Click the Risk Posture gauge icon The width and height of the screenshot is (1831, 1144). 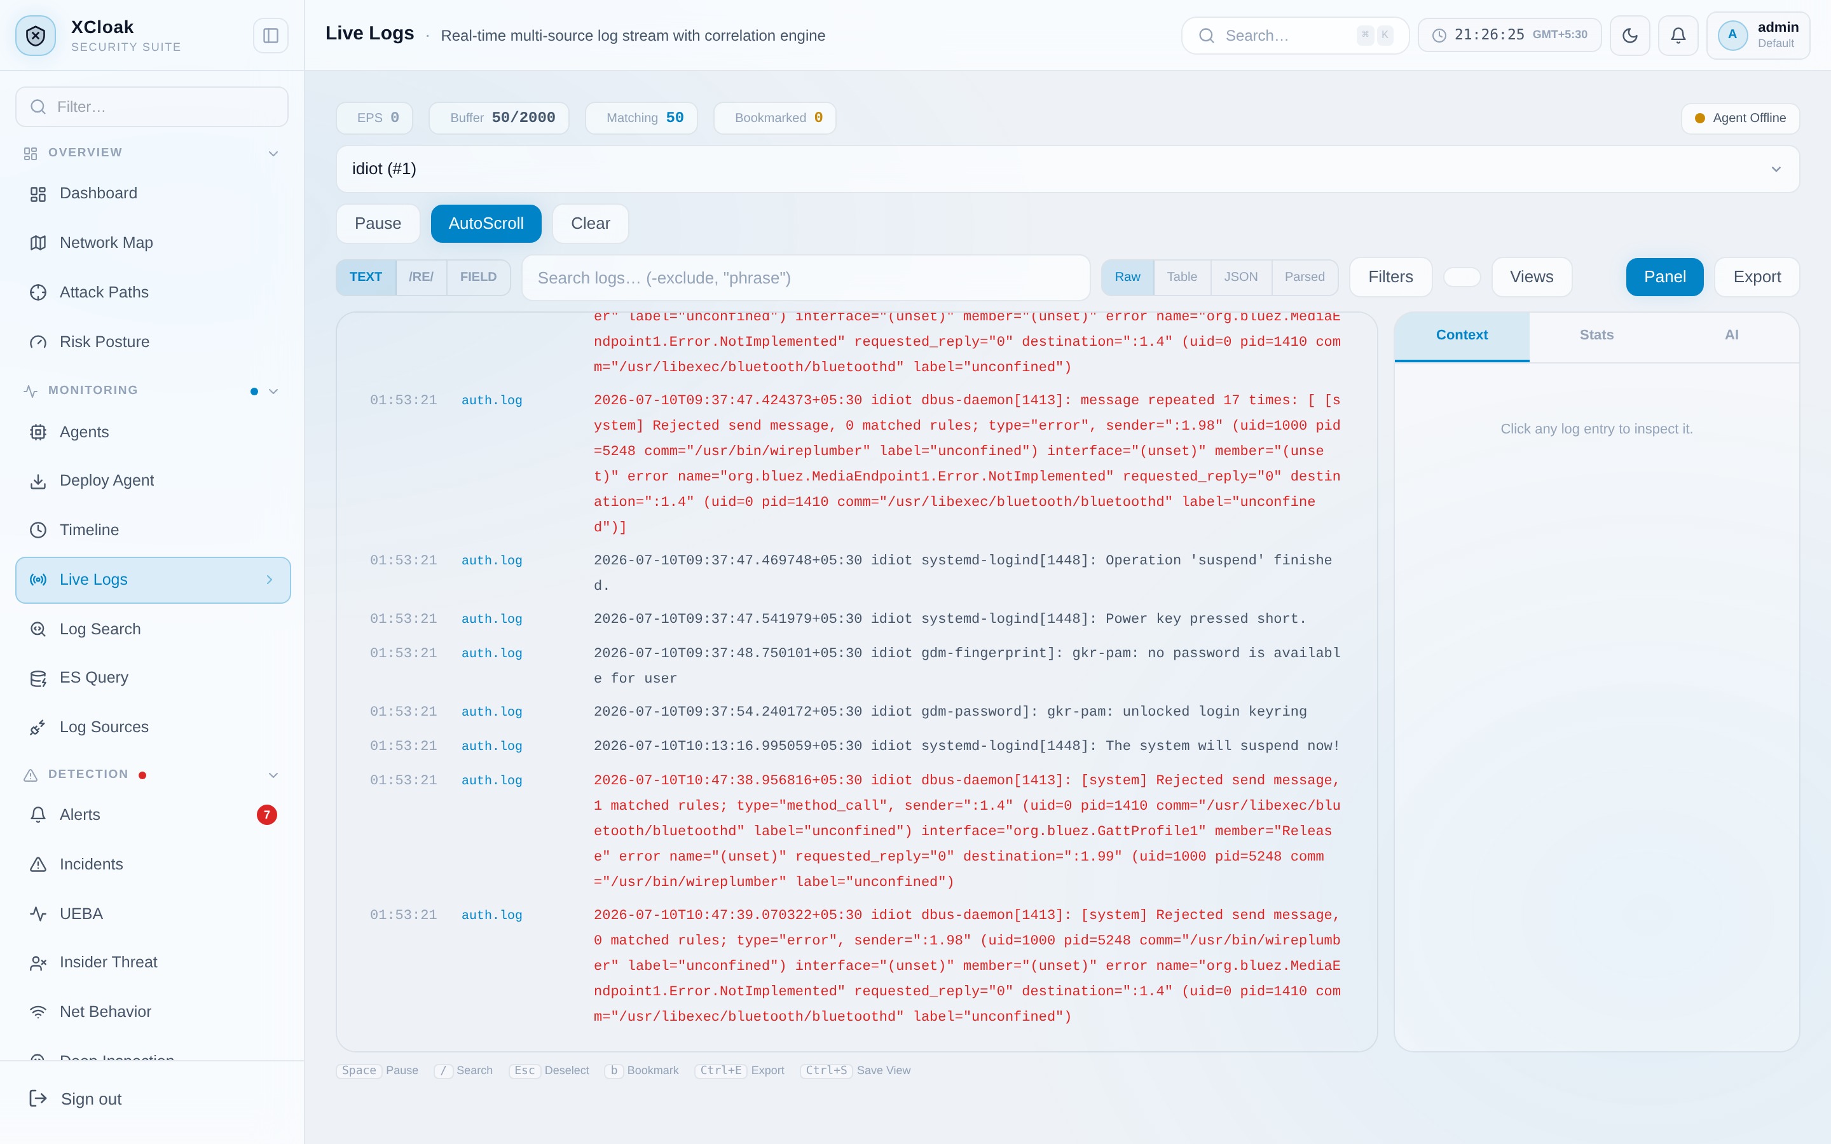[38, 342]
